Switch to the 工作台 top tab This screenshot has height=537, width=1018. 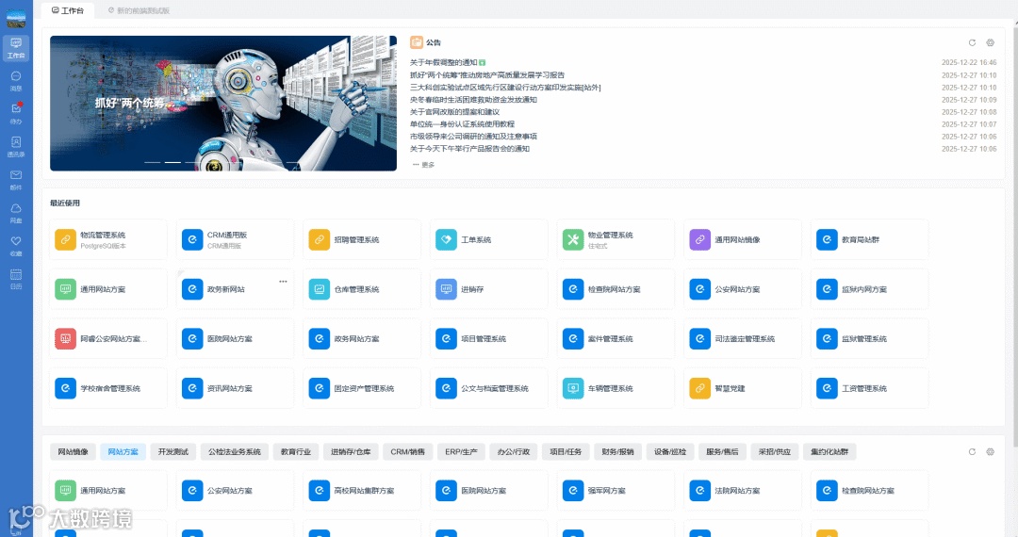point(68,10)
